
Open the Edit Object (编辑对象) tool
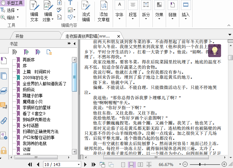point(48,11)
